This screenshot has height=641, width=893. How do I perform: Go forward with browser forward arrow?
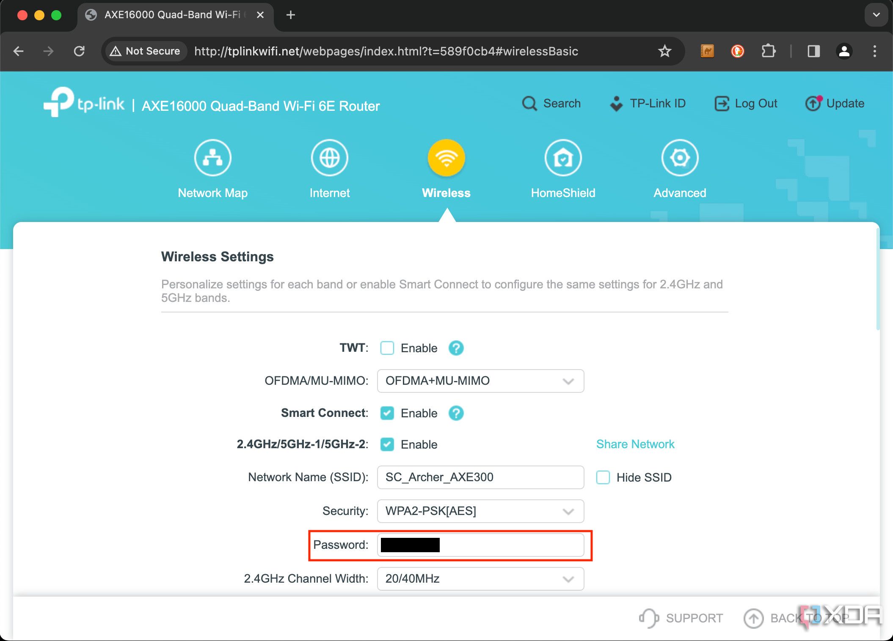point(49,51)
